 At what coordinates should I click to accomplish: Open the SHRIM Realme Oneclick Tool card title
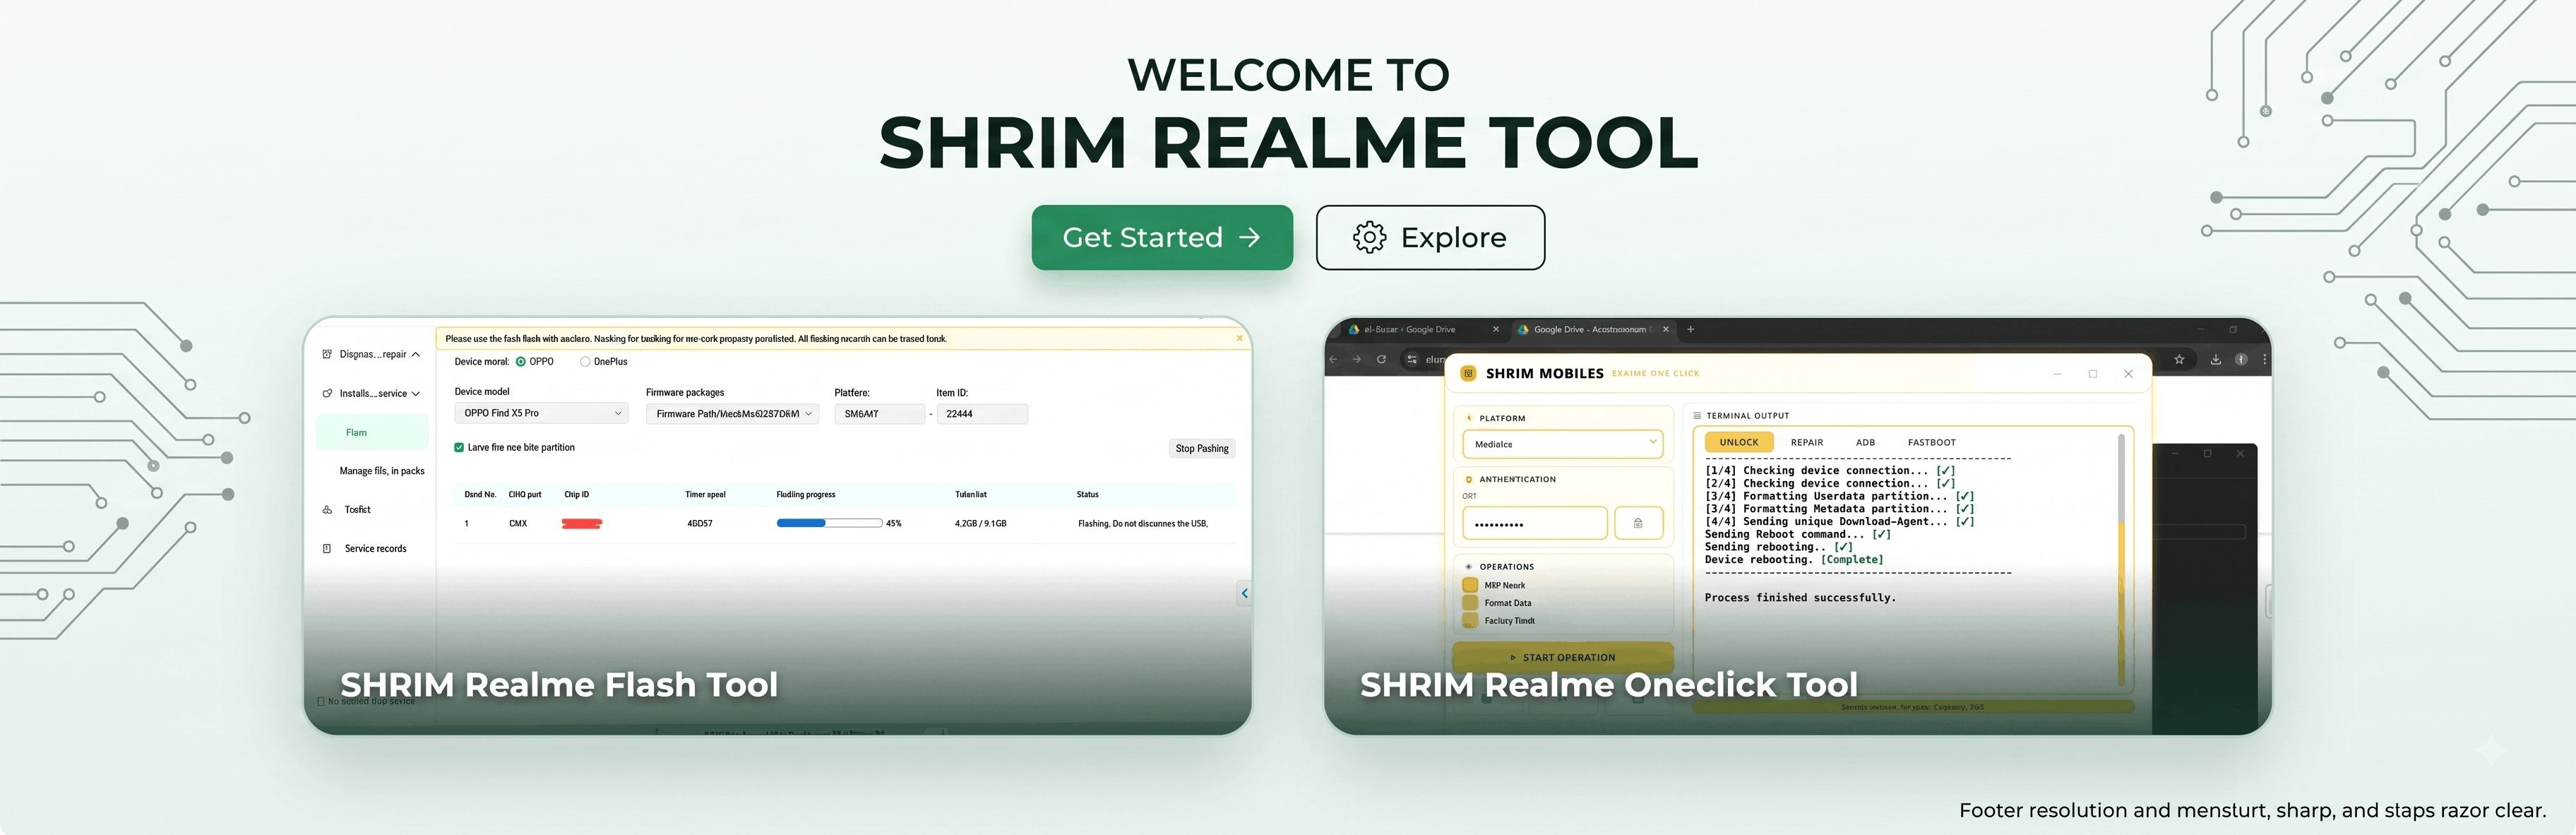(x=1609, y=685)
